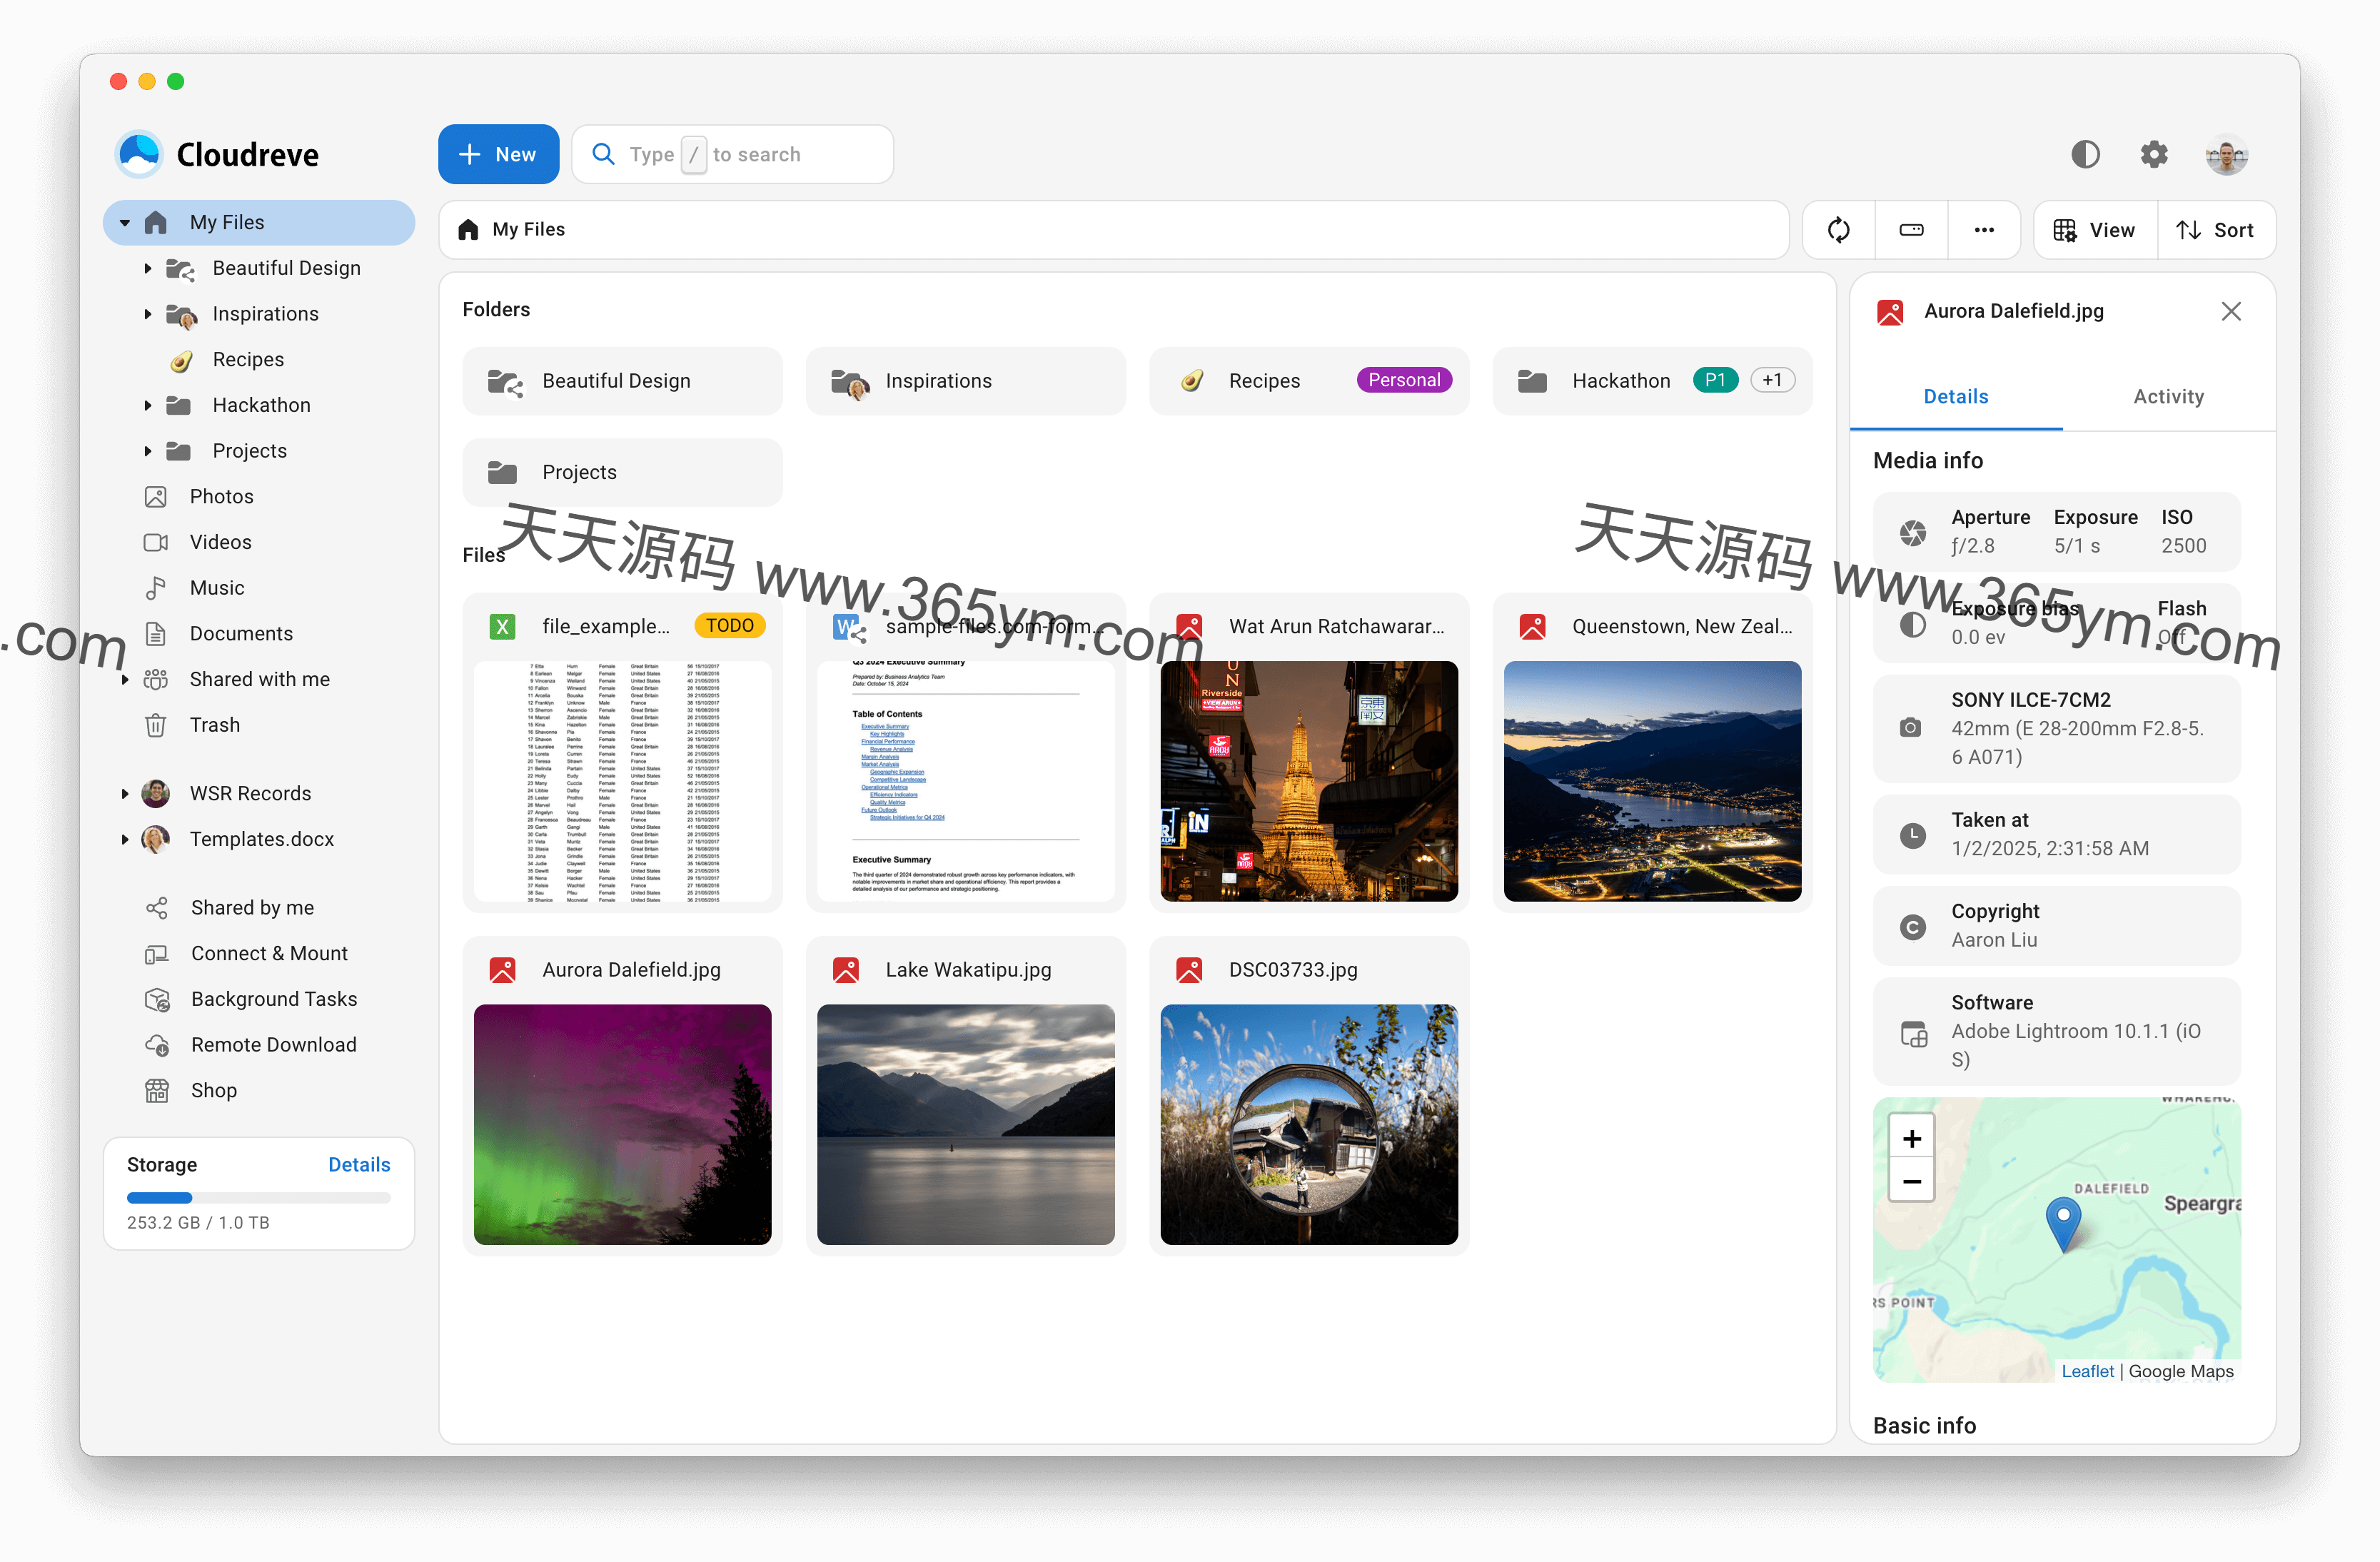Zoom in on the map
The width and height of the screenshot is (2380, 1562).
pos(1911,1139)
